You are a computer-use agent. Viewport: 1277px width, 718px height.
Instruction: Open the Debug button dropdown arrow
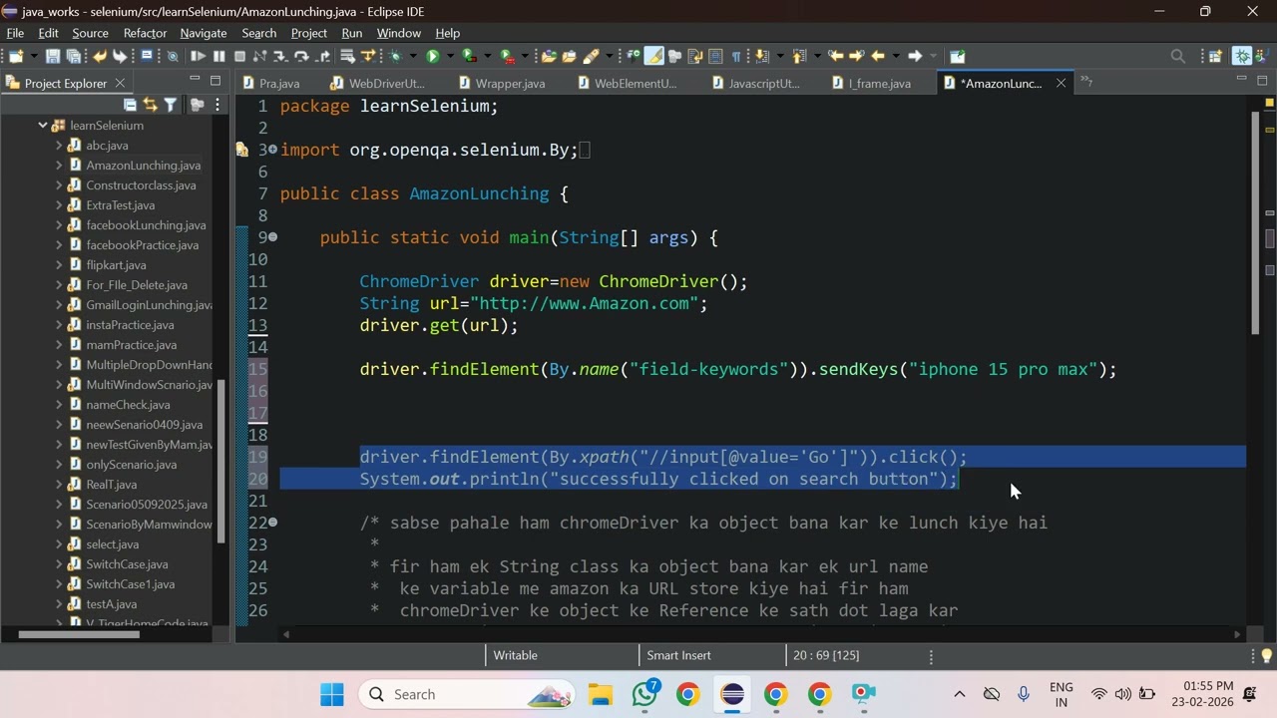[413, 56]
